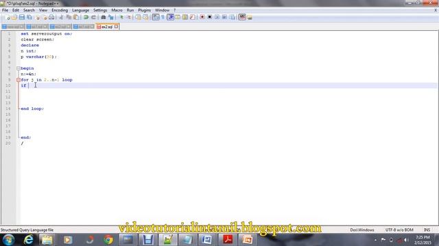Viewport: 439px width, 246px height.
Task: Open the Language menu
Action: pyautogui.click(x=80, y=10)
